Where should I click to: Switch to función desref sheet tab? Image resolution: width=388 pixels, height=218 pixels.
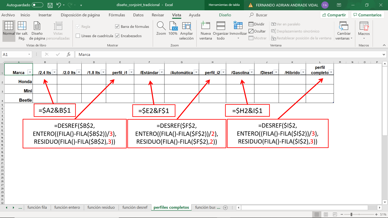pos(135,208)
